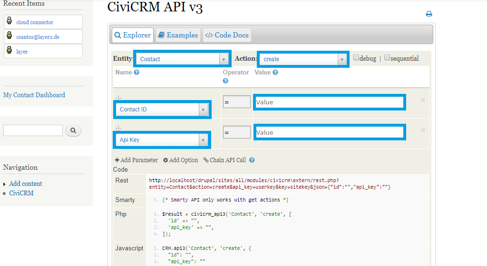Click the Contact ID value input field
Viewport: 487px width, 266px height.
point(329,102)
